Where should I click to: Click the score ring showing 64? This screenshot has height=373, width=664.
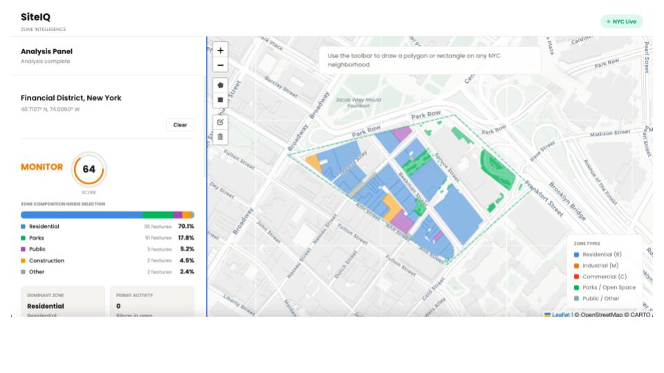(x=89, y=169)
